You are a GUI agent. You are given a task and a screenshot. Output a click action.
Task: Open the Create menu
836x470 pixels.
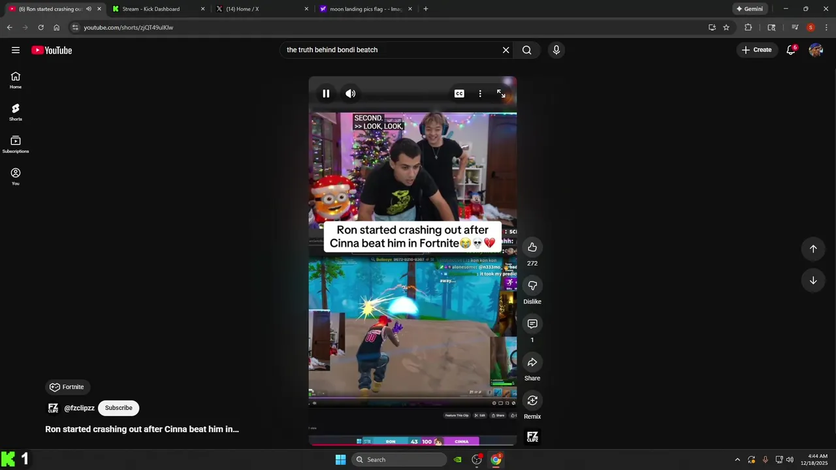click(x=756, y=50)
